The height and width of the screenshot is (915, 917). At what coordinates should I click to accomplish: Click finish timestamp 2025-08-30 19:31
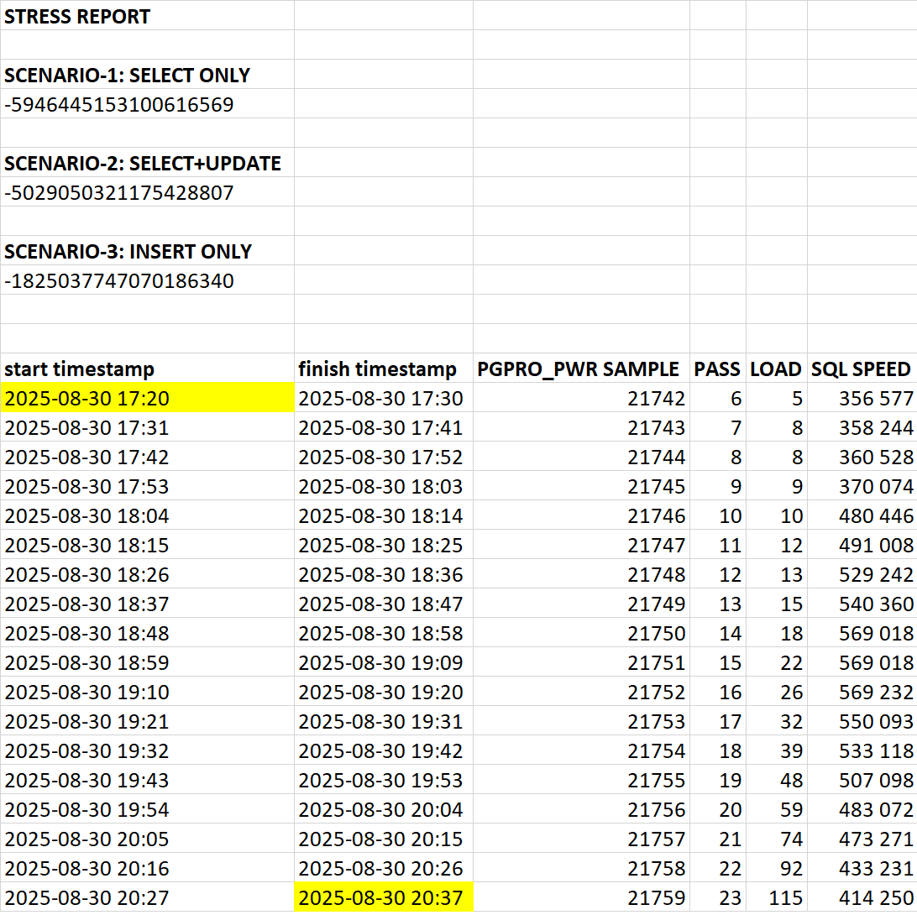pyautogui.click(x=384, y=721)
